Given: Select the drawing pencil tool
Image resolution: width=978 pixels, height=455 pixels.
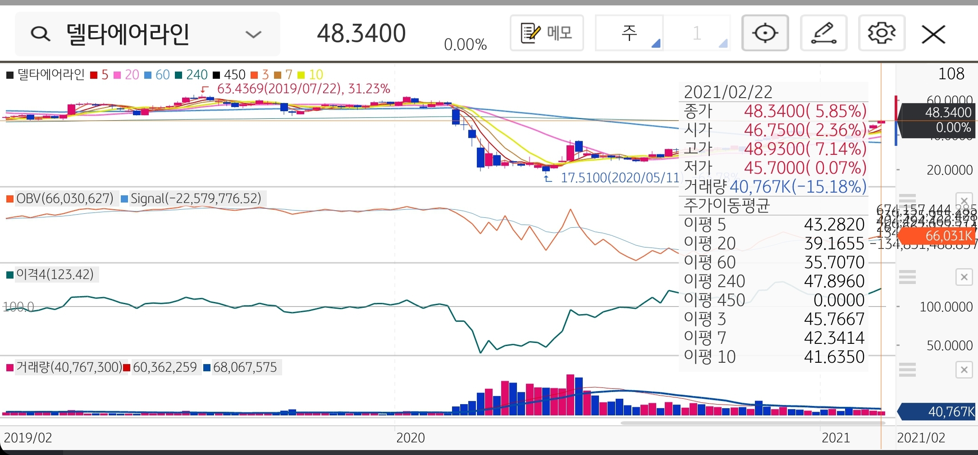Looking at the screenshot, I should pyautogui.click(x=824, y=33).
